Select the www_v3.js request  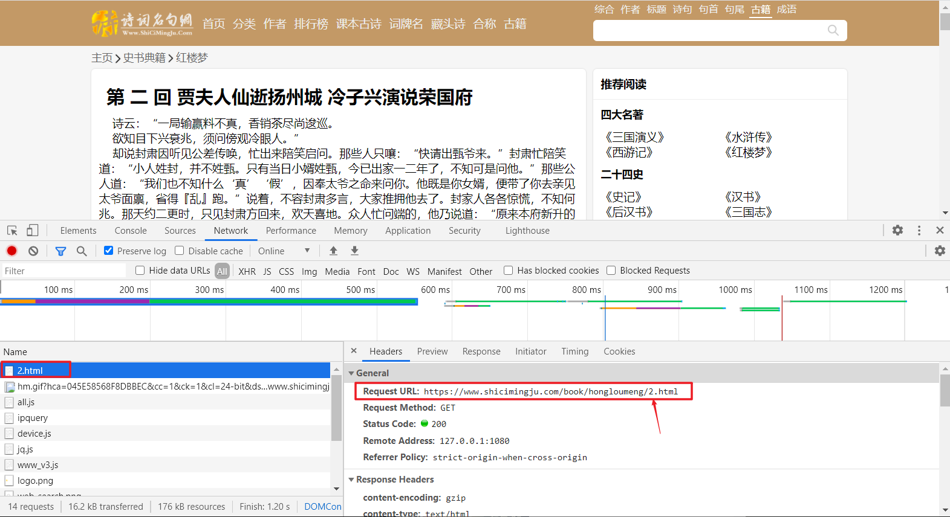[165, 465]
